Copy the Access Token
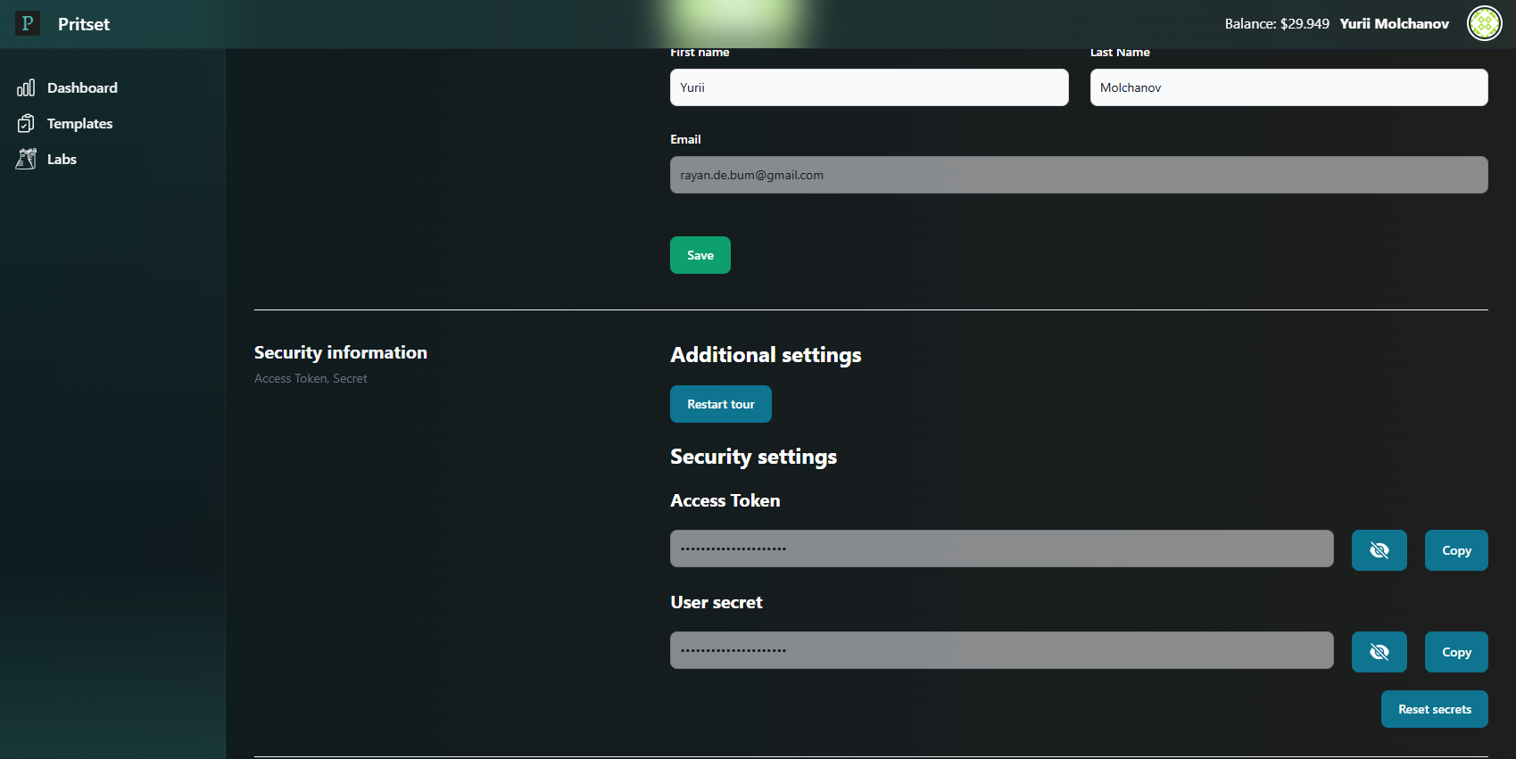 pos(1455,550)
